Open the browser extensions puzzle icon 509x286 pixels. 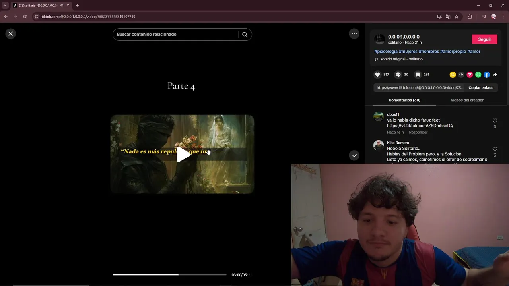470,17
